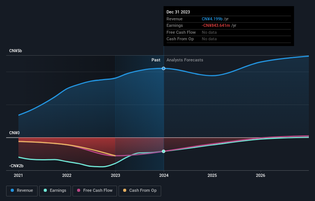Click the tooltip's Earnings row label
315x201 pixels.
(175, 25)
